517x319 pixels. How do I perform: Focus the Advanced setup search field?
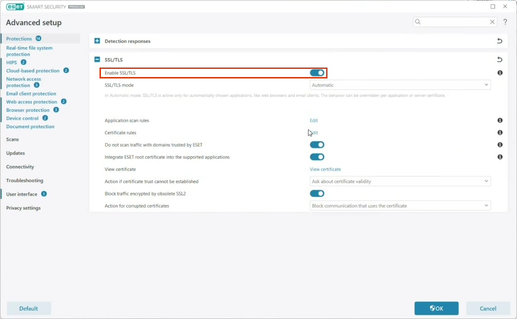pyautogui.click(x=454, y=22)
